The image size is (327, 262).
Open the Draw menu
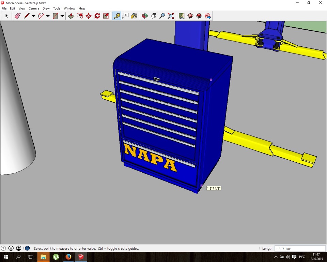tap(46, 8)
